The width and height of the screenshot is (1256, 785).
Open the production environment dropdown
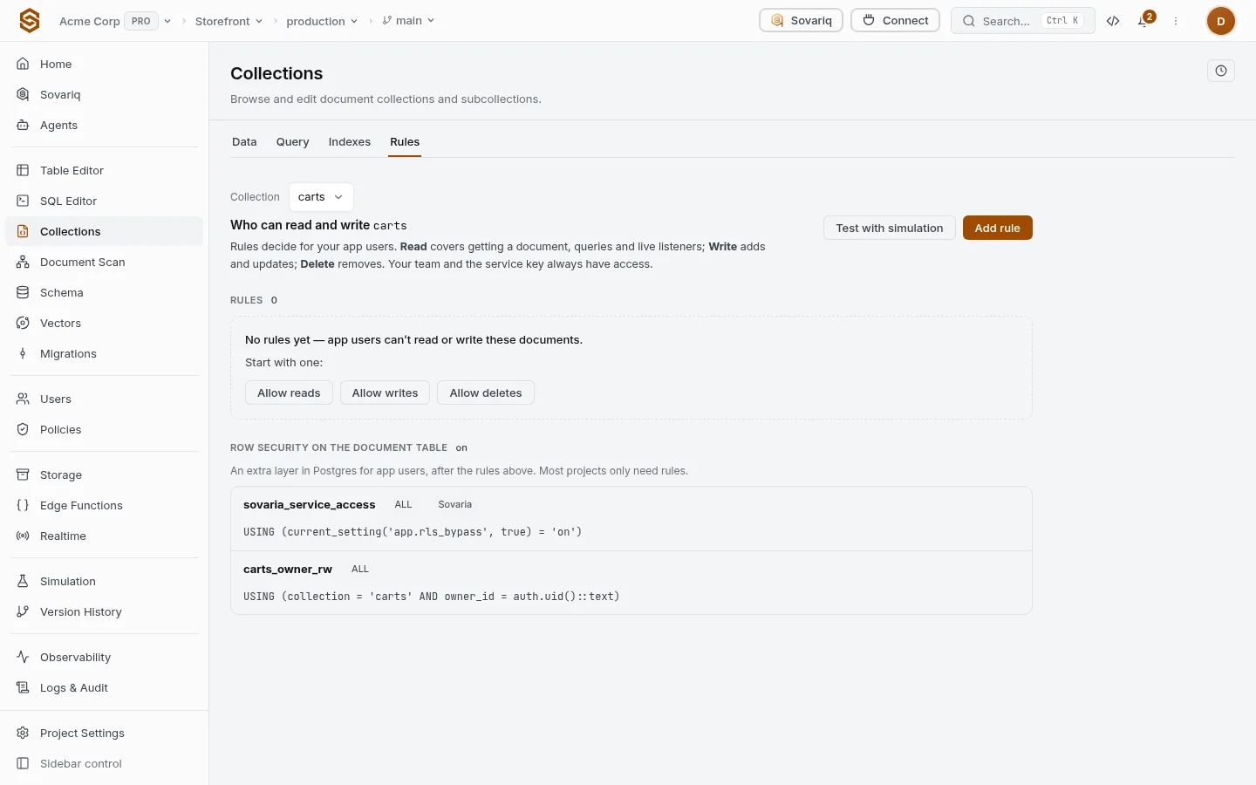pos(322,21)
